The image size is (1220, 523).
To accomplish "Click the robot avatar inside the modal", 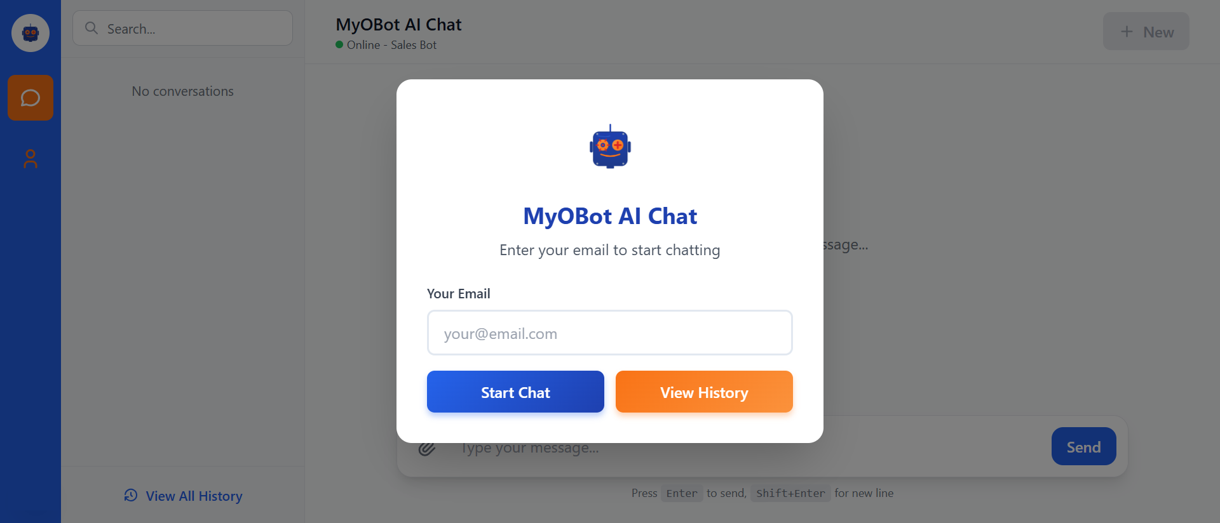I will tap(609, 147).
